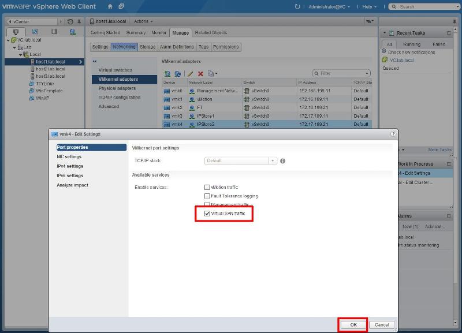Collapse the networking side menu arrows
The width and height of the screenshot is (462, 333).
(95, 61)
